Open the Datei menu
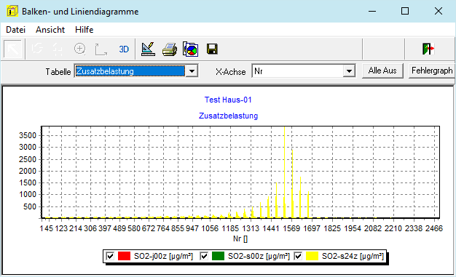Viewport: 456px width, 277px height. [16, 30]
